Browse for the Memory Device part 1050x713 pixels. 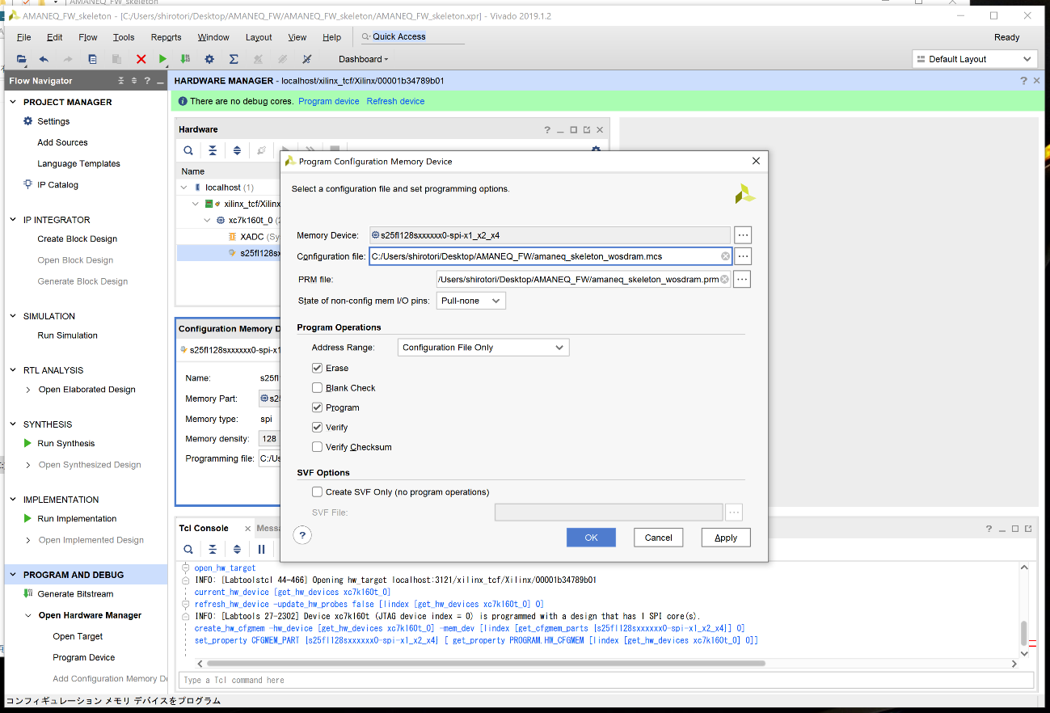pos(743,235)
